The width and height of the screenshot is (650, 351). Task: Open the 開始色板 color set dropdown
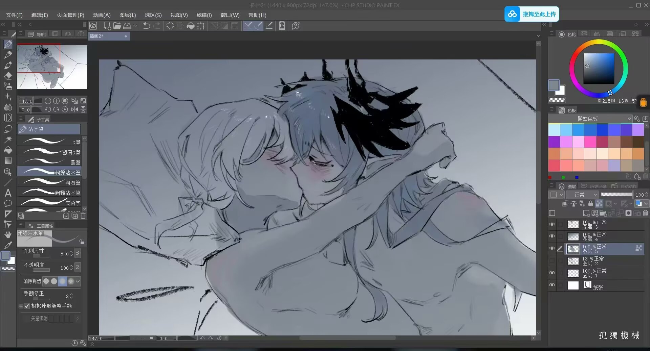[x=590, y=119]
